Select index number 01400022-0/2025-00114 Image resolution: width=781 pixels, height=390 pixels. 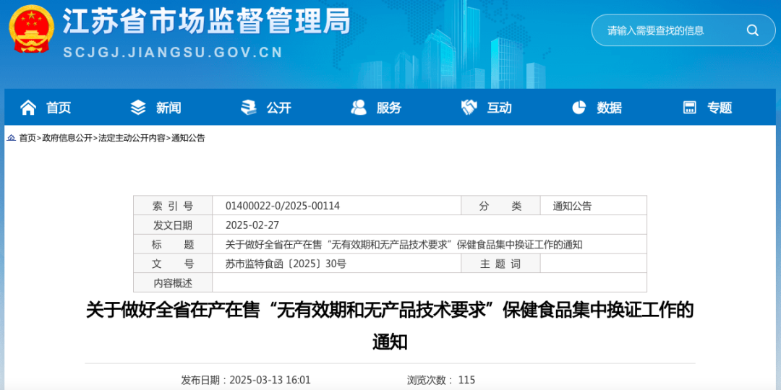[283, 206]
